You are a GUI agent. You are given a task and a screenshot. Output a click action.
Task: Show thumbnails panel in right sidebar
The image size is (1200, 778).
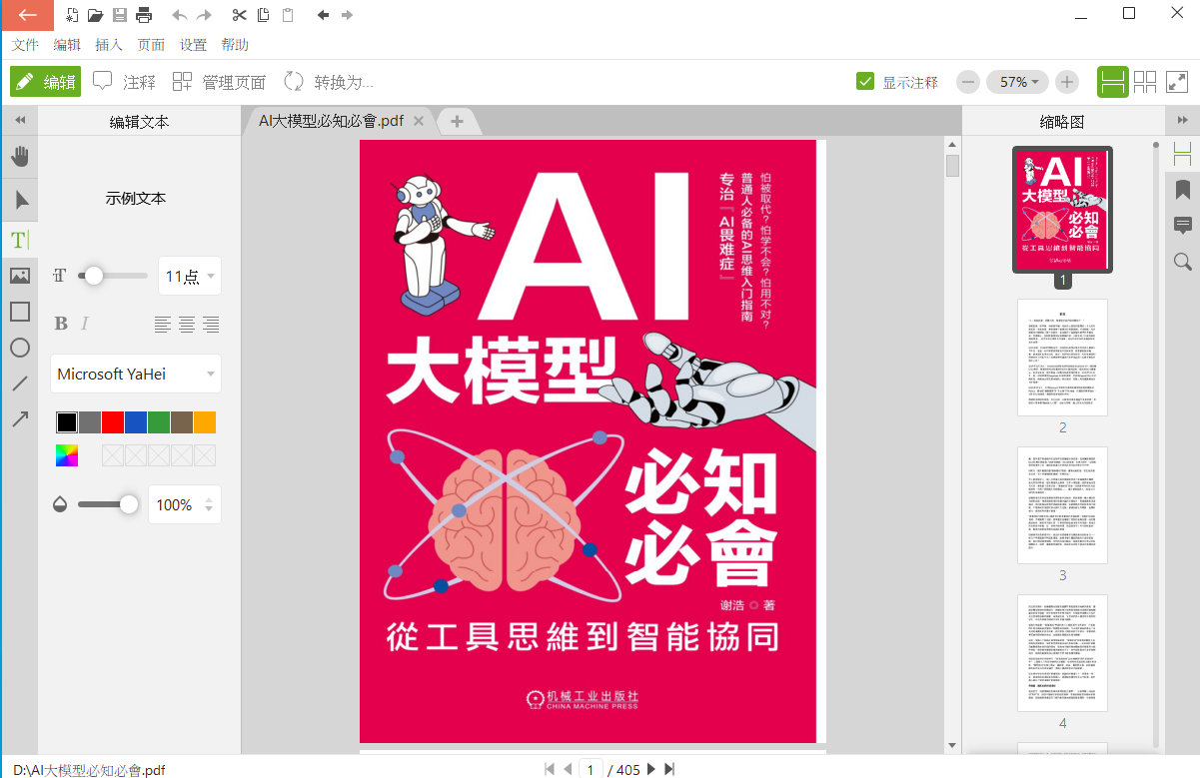(x=1183, y=154)
